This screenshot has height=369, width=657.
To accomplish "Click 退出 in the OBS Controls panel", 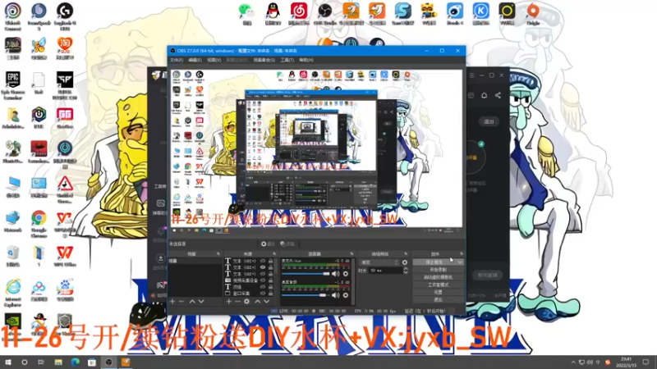I will (439, 299).
